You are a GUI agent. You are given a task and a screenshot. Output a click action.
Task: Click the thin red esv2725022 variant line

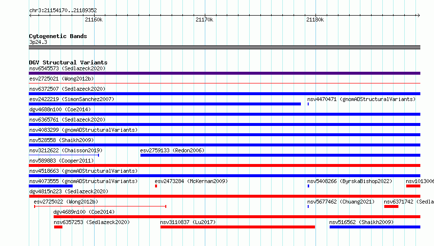tap(100, 206)
